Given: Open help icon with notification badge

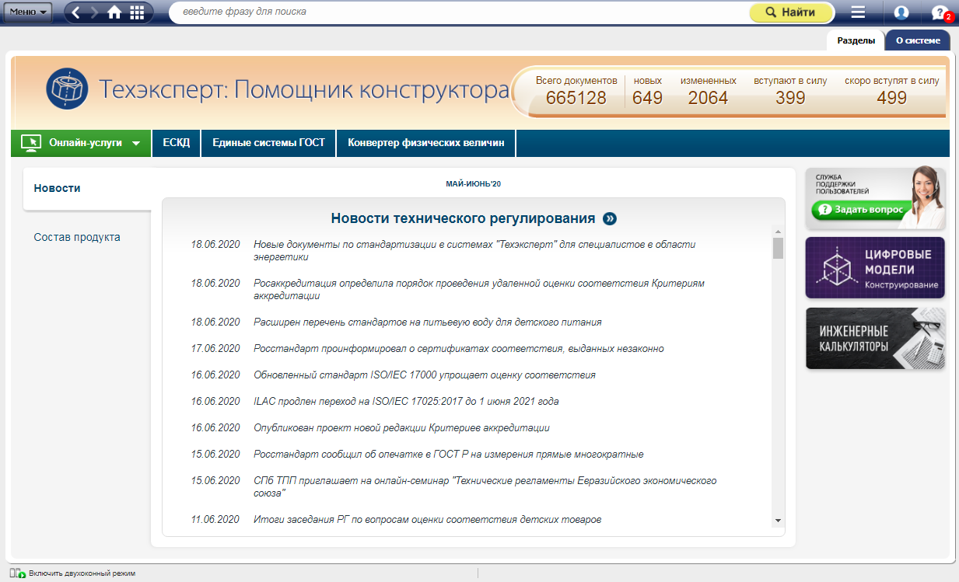Looking at the screenshot, I should tap(940, 13).
